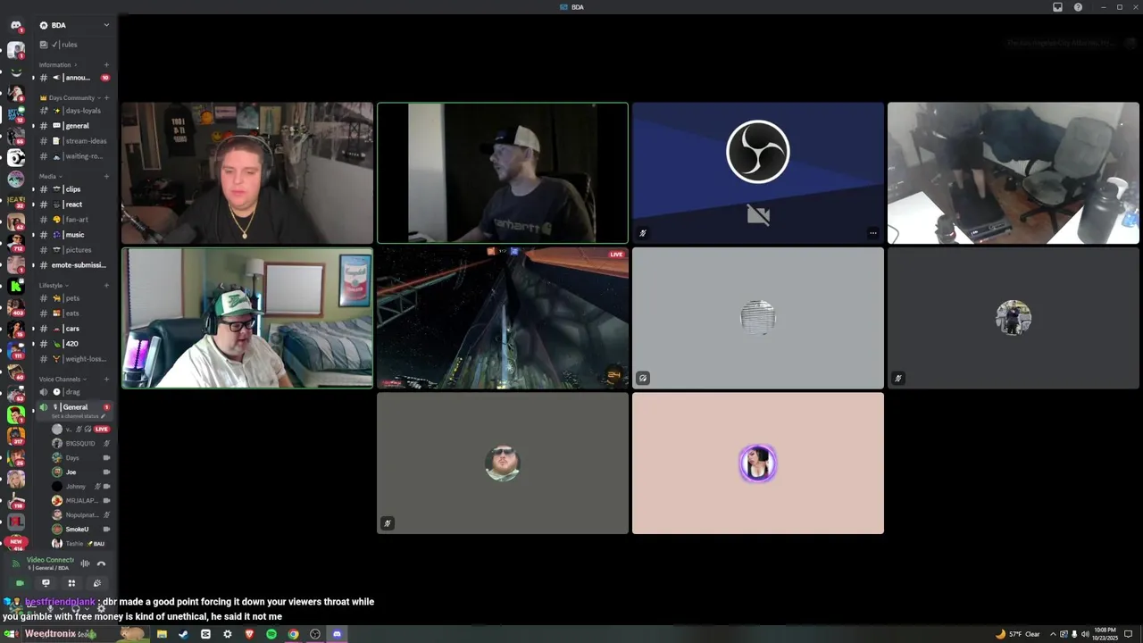Viewport: 1143px width, 643px height.
Task: Add a channel to the Media category
Action: tap(106, 176)
